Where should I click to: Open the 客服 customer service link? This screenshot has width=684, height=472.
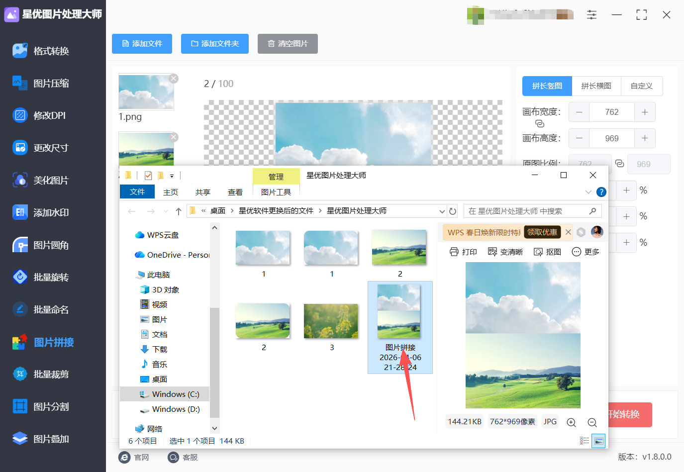tap(183, 457)
